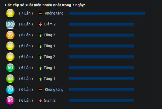Click the "Tăng 1" label for number 43
This screenshot has height=109, width=162.
click(x=49, y=46)
